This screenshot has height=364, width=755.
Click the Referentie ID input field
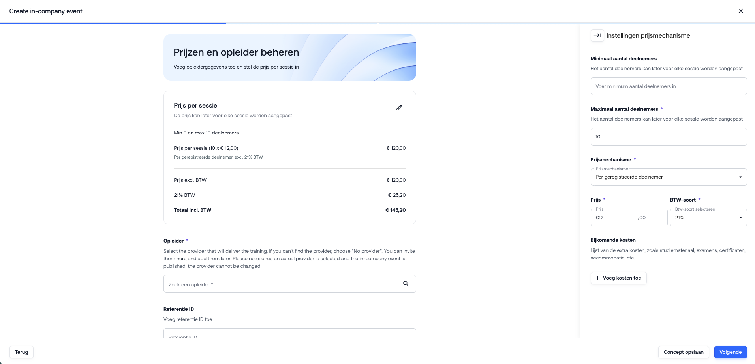point(289,333)
